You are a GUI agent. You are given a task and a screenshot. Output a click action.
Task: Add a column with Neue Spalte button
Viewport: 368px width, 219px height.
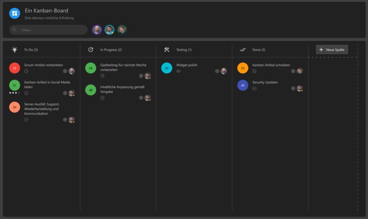(x=332, y=50)
